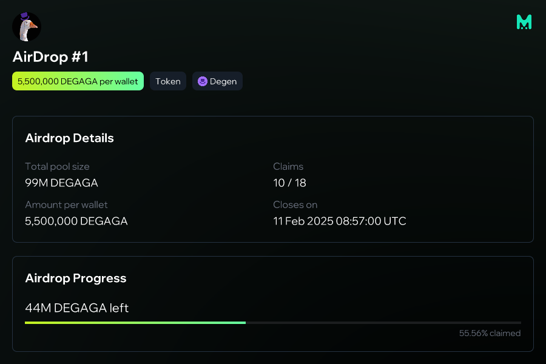The width and height of the screenshot is (546, 364).
Task: Click the 5,500,000 DEGAGA amount value
Action: (x=76, y=221)
